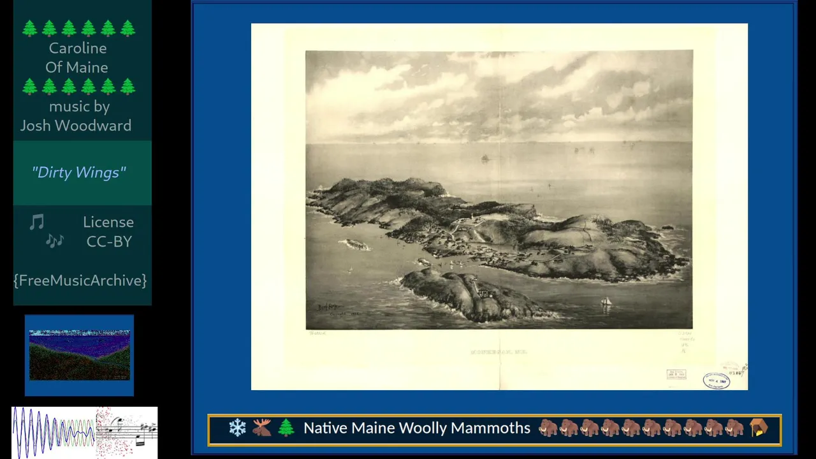Click the "Caroline" title text
816x459 pixels.
point(78,48)
